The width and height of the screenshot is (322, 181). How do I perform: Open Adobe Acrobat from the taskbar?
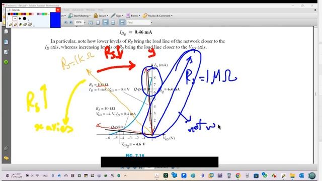pyautogui.click(x=156, y=175)
